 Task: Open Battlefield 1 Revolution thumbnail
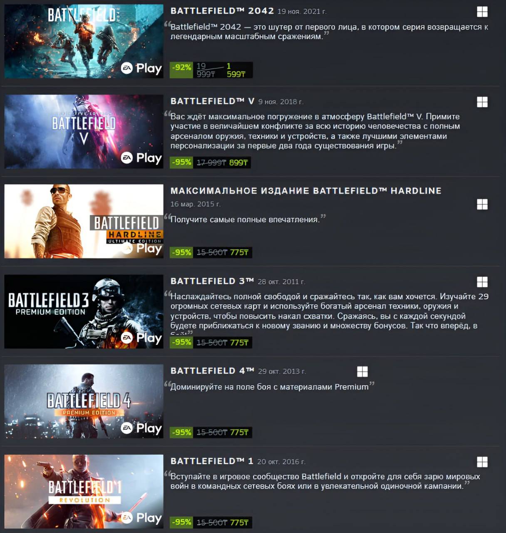pos(84,491)
